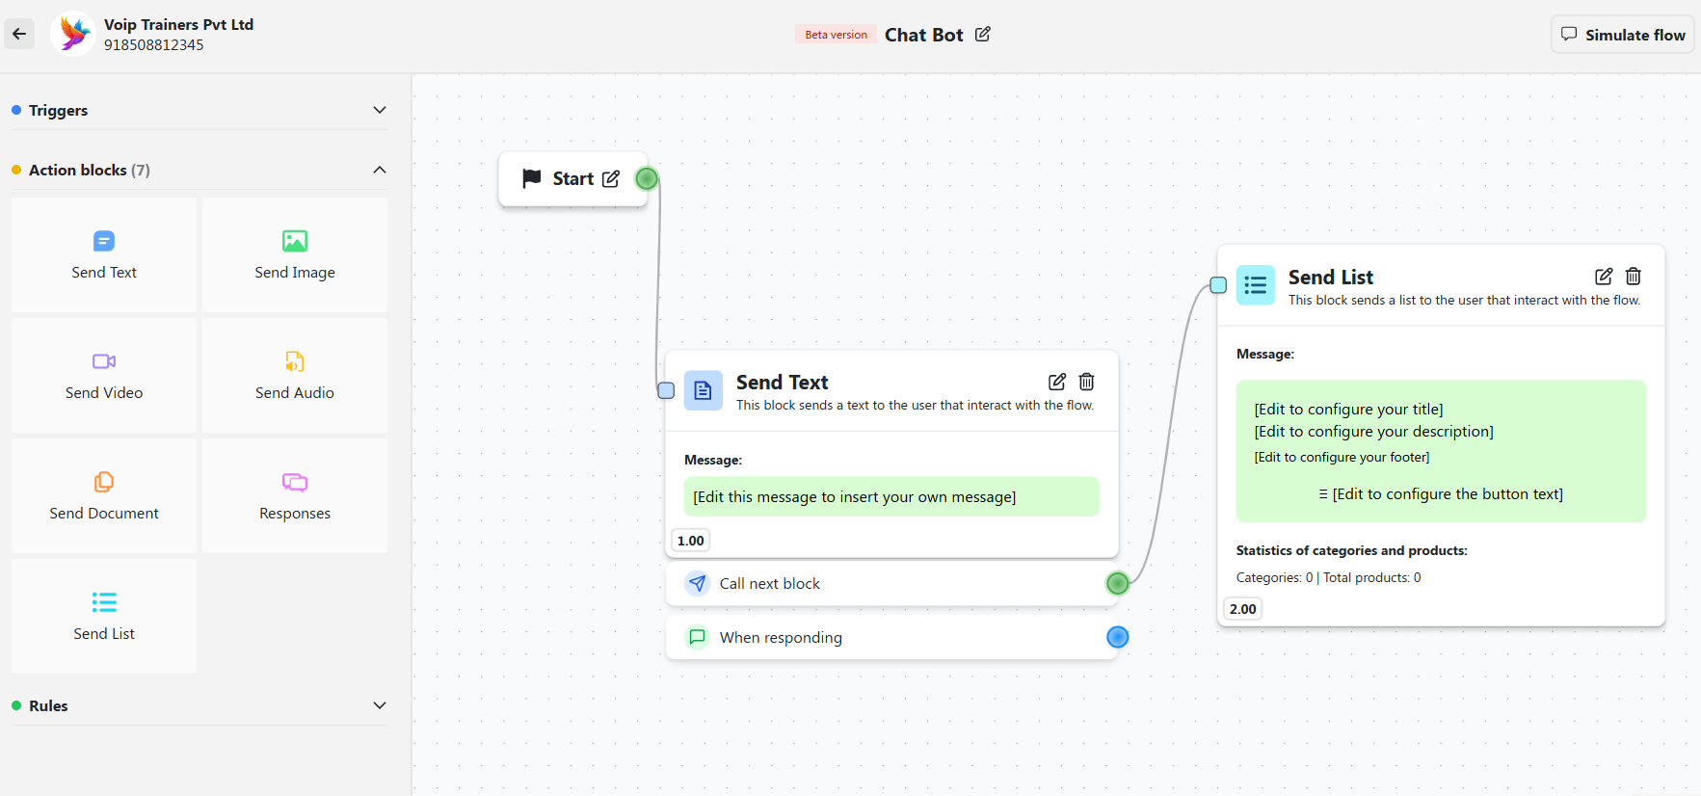This screenshot has width=1701, height=796.
Task: Click the Voip Trainers company logo
Action: pyautogui.click(x=72, y=34)
